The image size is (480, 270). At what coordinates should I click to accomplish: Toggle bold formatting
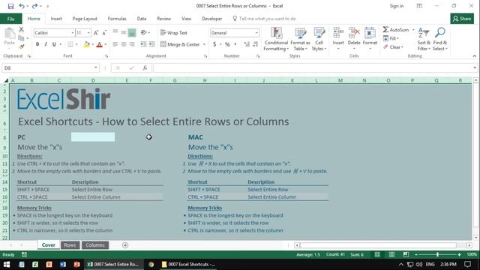[37, 44]
